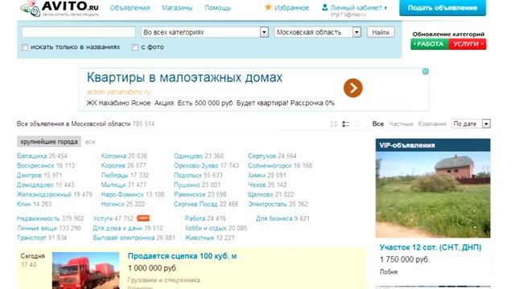Open the Клин city link
This screenshot has height=289, width=515.
pos(24,204)
